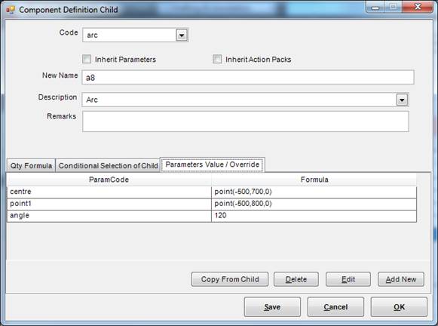The height and width of the screenshot is (326, 438).
Task: Focus the New Name text field
Action: [248, 78]
